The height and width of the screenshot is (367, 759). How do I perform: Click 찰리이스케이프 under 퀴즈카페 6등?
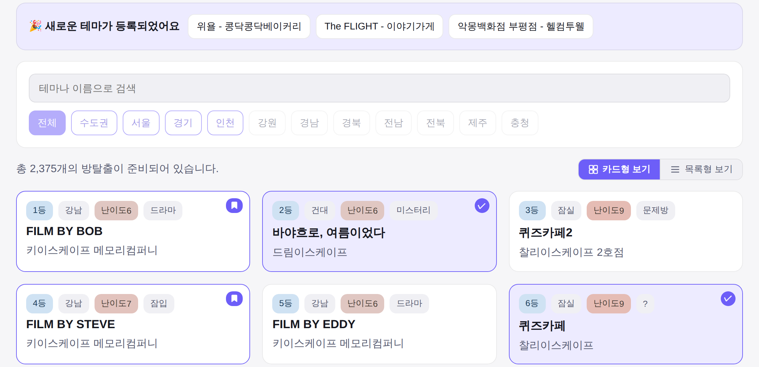click(556, 345)
